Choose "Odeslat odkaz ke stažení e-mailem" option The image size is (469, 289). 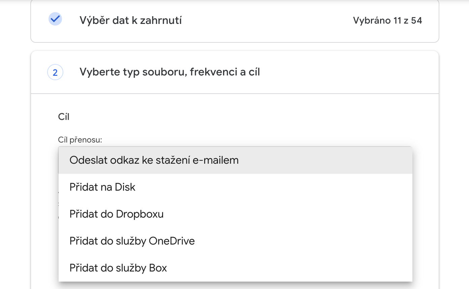154,160
